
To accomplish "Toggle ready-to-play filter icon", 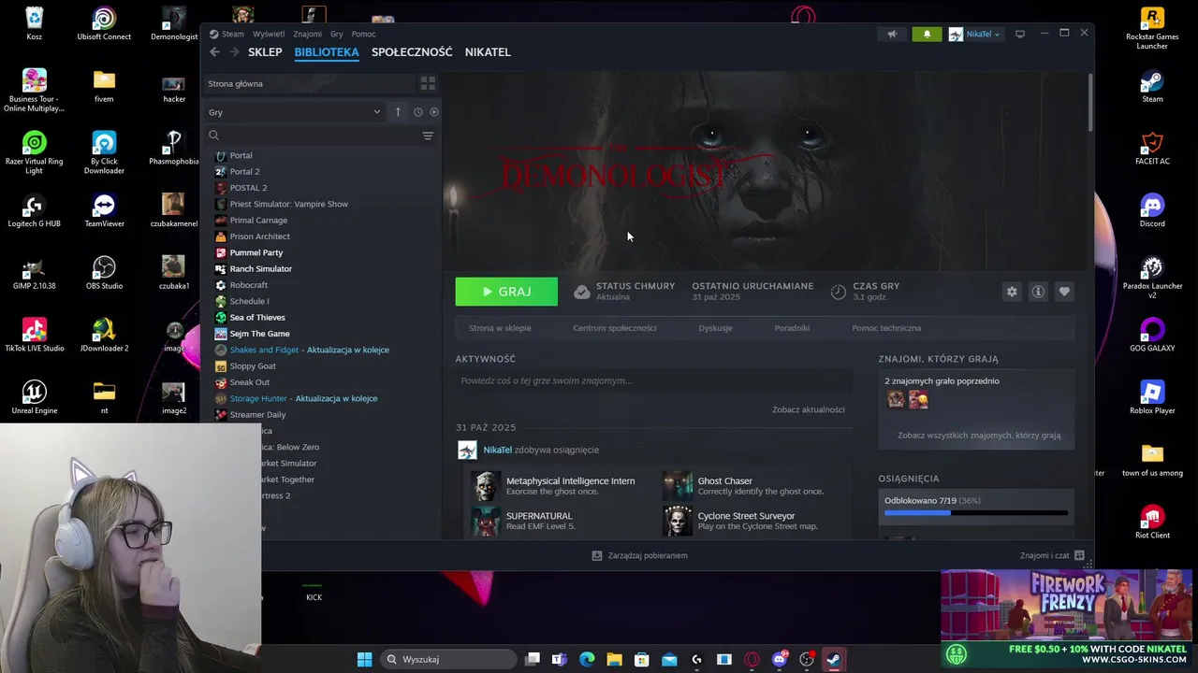I will pyautogui.click(x=433, y=112).
